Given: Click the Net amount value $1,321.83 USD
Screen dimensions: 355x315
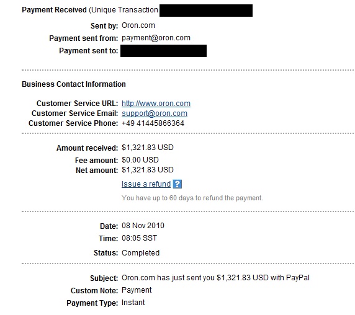Looking at the screenshot, I should tap(148, 170).
